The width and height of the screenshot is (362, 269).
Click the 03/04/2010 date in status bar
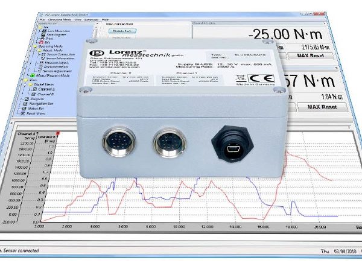pyautogui.click(x=345, y=252)
